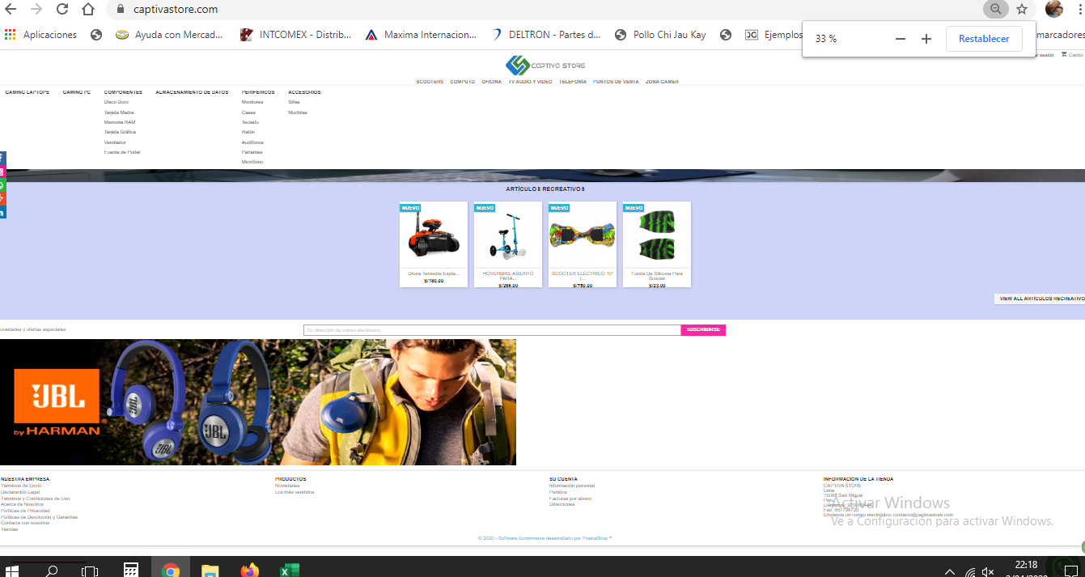The image size is (1085, 577).
Task: Select COMPONENTES category heading
Action: pos(123,92)
